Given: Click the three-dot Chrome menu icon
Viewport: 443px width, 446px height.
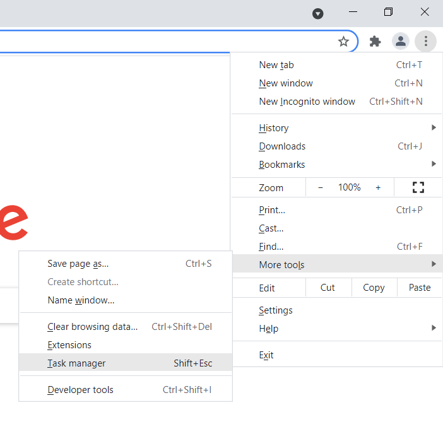Looking at the screenshot, I should pyautogui.click(x=426, y=42).
